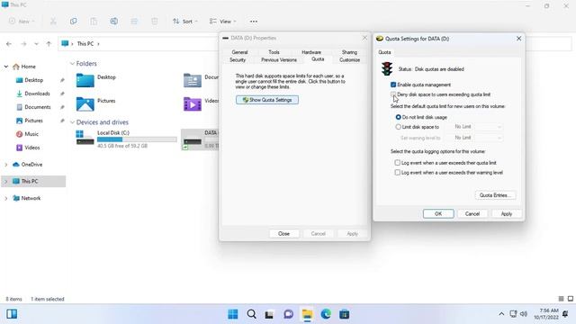Switch to the Security tab in Properties
The image size is (576, 324).
[x=238, y=60]
